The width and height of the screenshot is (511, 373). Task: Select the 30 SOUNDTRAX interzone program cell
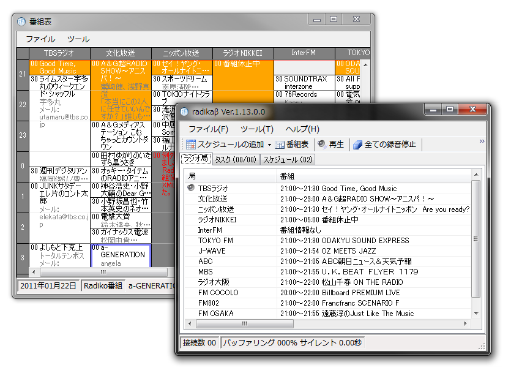(x=304, y=83)
